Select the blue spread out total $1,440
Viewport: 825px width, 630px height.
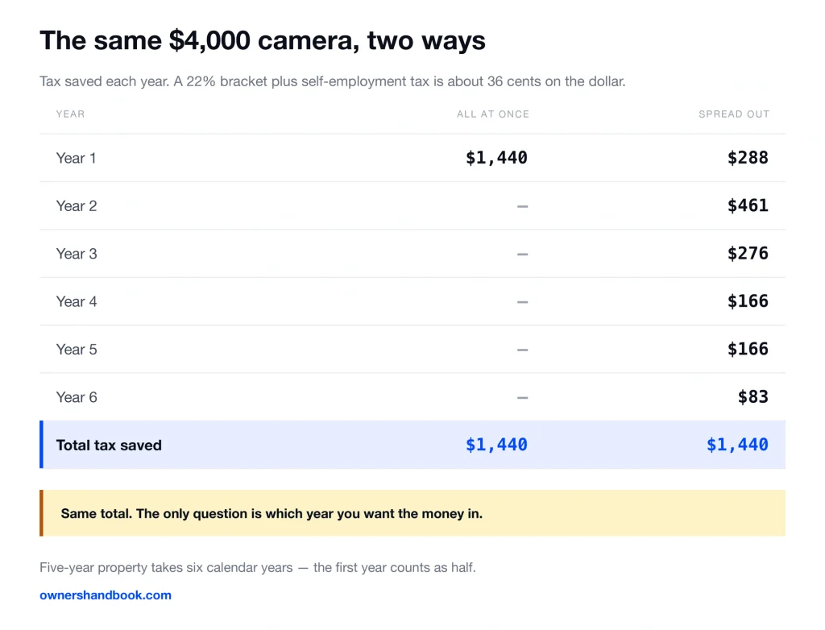pos(737,445)
